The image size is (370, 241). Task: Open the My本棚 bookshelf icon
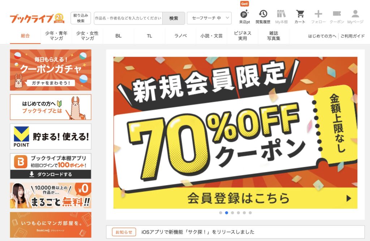tap(281, 14)
